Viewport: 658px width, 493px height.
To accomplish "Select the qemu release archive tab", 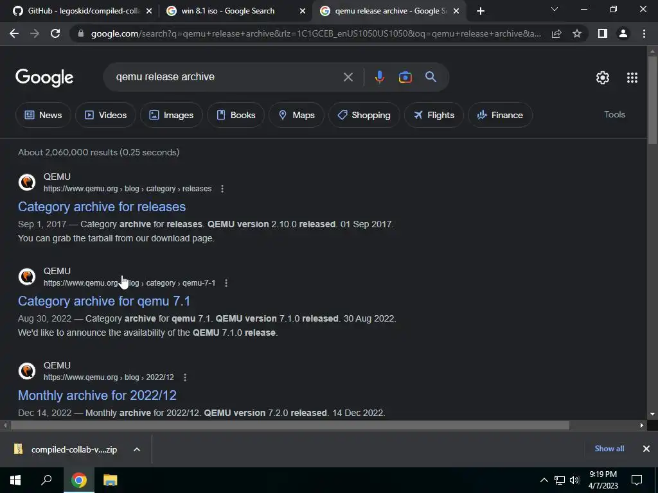I will [390, 11].
